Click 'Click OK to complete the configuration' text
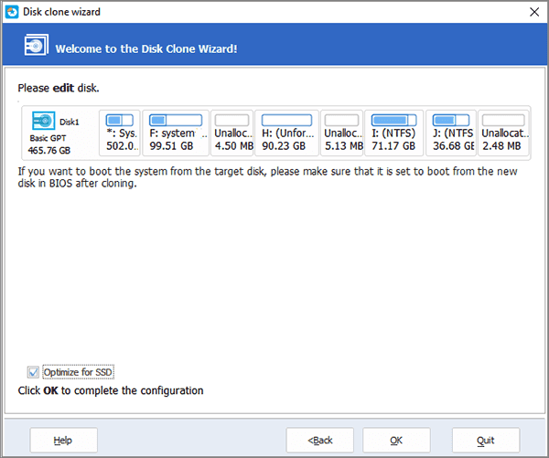Screen dimensions: 549x458 (111, 390)
